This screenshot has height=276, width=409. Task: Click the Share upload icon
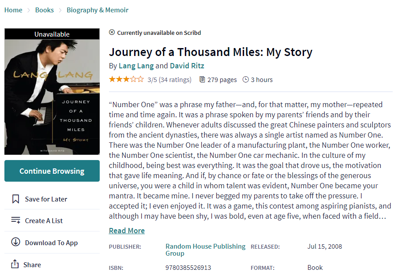click(x=15, y=264)
